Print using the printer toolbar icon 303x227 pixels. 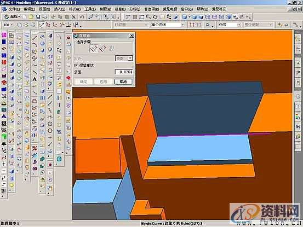click(x=45, y=17)
